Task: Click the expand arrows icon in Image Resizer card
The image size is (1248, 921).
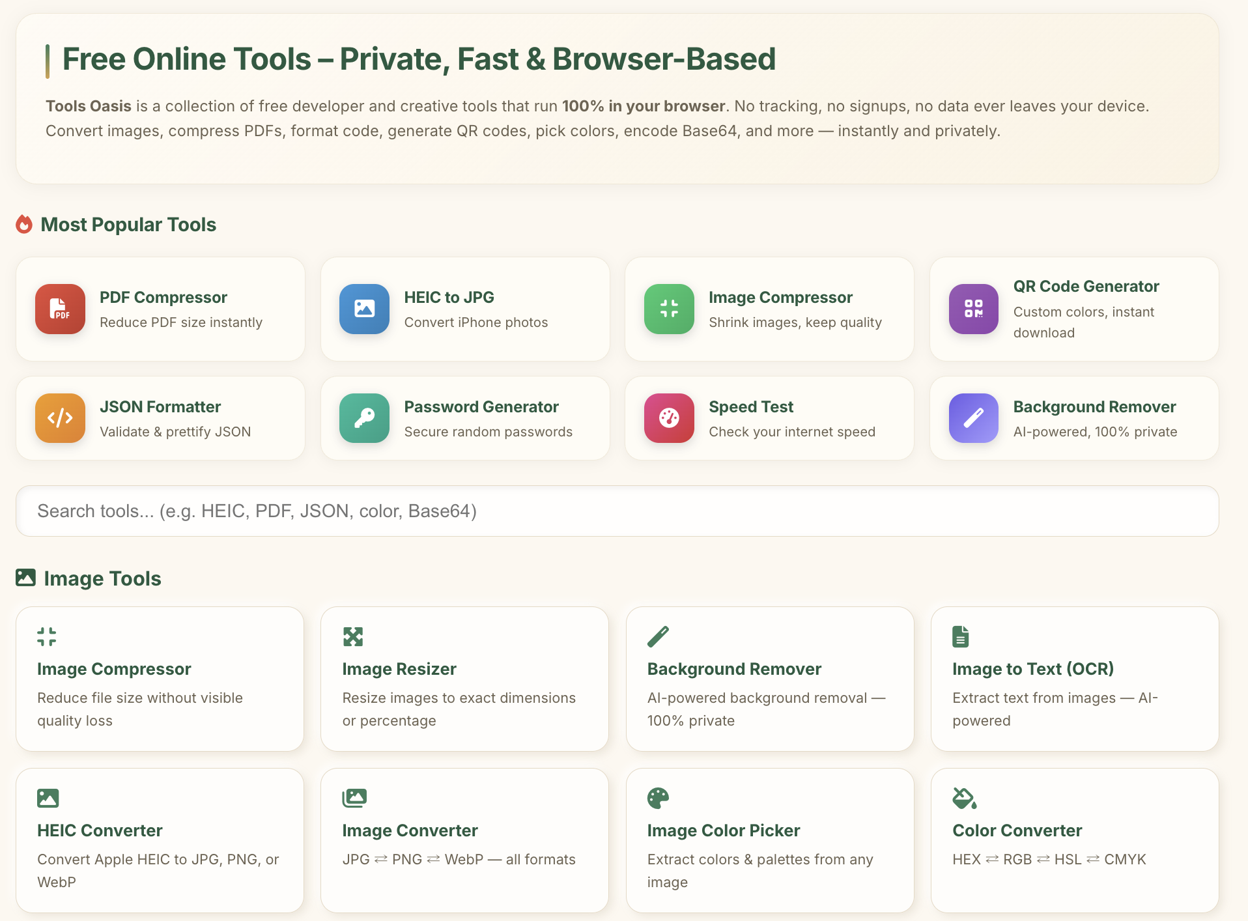Action: pyautogui.click(x=352, y=636)
